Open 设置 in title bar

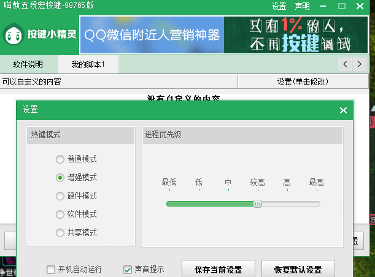279,6
